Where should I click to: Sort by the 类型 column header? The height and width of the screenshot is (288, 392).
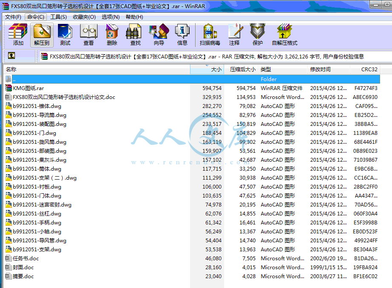[282, 70]
